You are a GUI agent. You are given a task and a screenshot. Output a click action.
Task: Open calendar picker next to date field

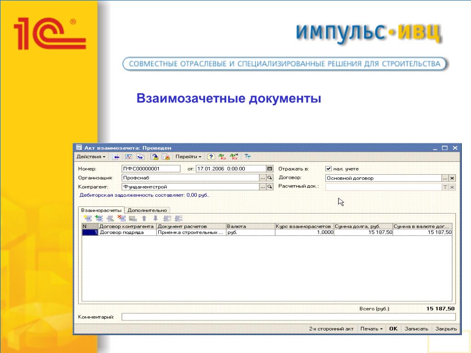270,169
